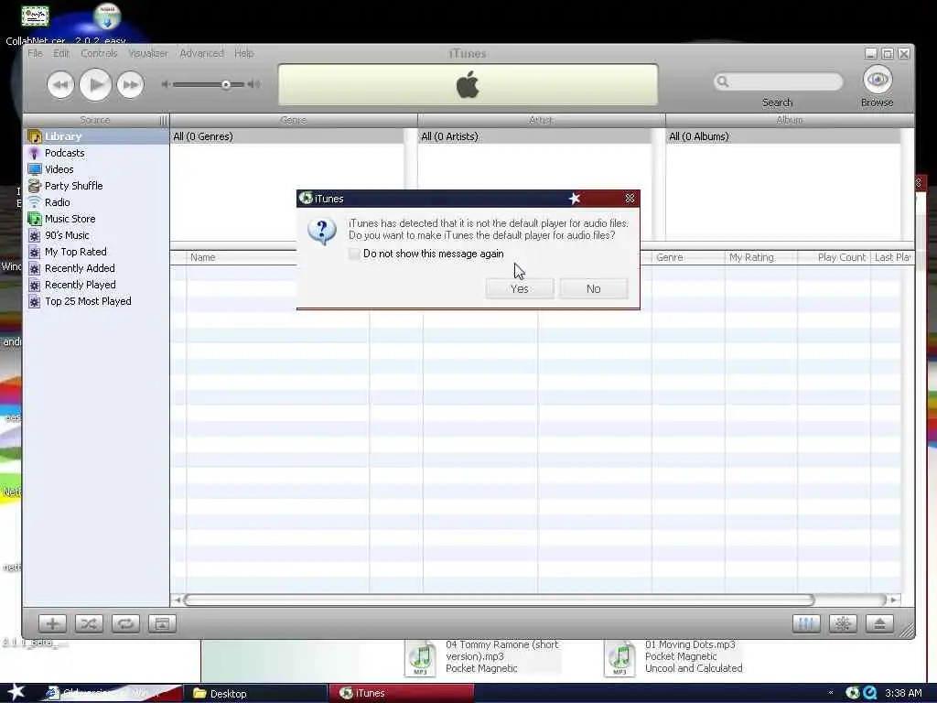Viewport: 937px width, 703px height.
Task: Click the Browse eye icon
Action: tap(878, 80)
